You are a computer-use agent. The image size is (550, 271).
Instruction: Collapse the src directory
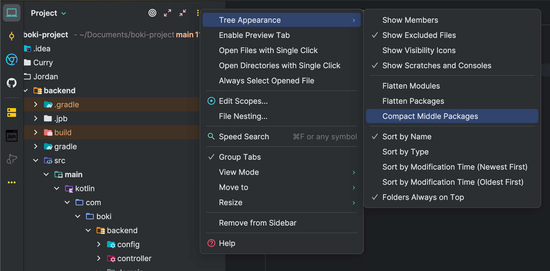[36, 161]
